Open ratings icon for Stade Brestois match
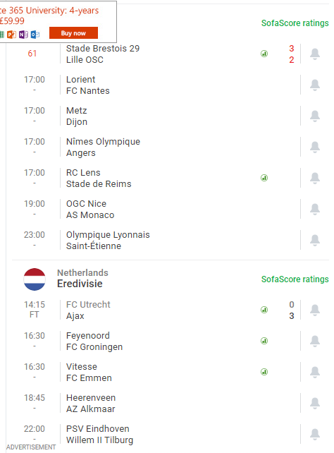334x453 pixels. (264, 54)
